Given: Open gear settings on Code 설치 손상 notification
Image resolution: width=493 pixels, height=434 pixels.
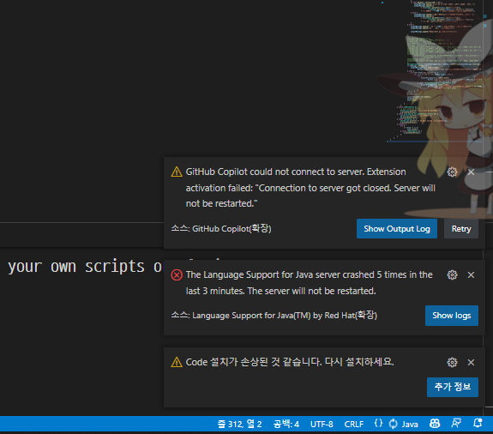Looking at the screenshot, I should (x=452, y=362).
